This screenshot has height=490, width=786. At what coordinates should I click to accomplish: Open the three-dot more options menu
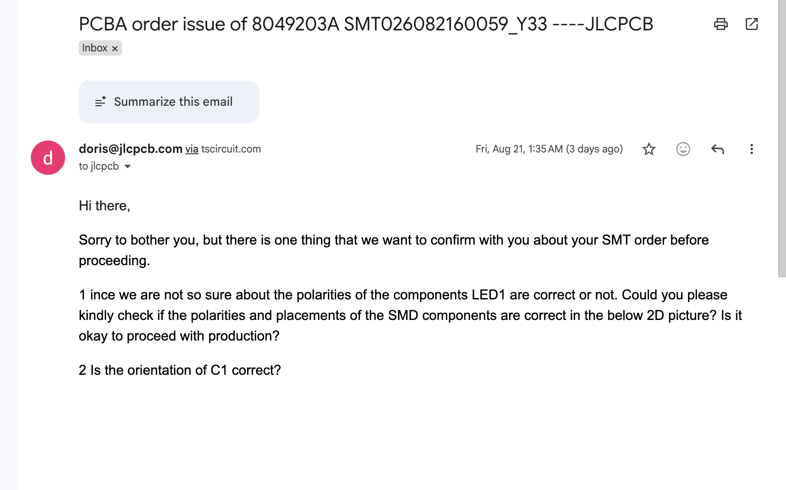click(752, 149)
